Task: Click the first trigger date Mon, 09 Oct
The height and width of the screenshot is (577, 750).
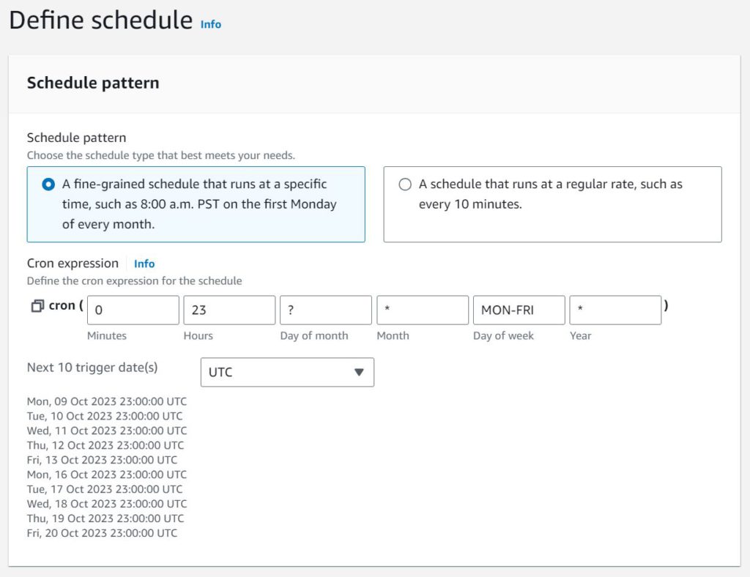Action: pos(107,401)
